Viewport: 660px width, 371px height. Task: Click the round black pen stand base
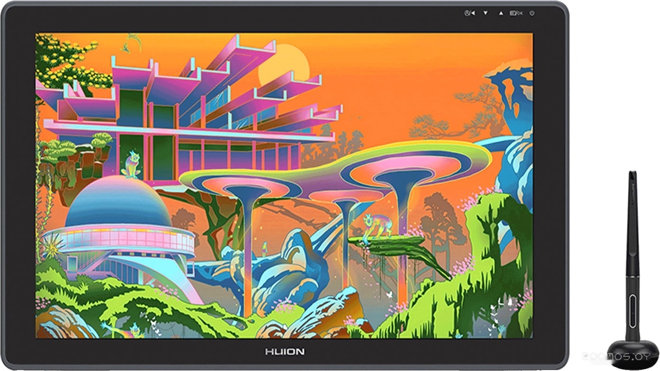[632, 354]
